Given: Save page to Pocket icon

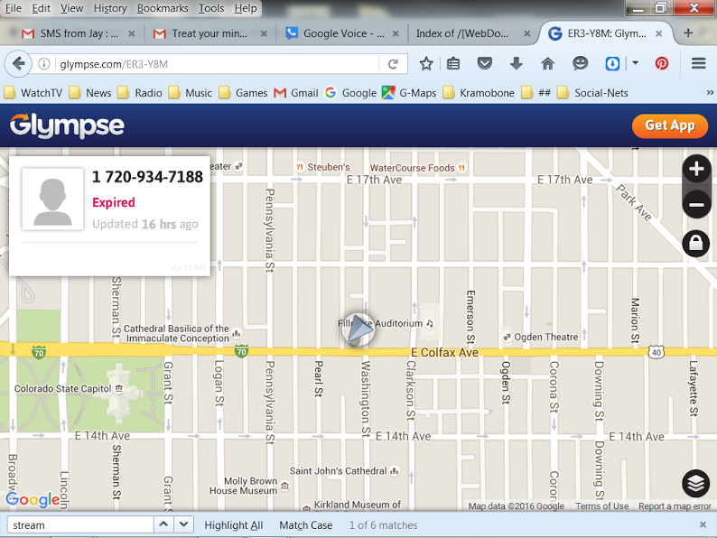Looking at the screenshot, I should 485,63.
